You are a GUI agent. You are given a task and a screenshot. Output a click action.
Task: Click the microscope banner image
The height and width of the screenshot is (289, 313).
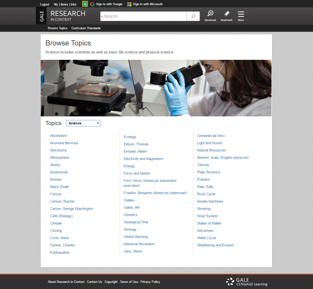156,88
